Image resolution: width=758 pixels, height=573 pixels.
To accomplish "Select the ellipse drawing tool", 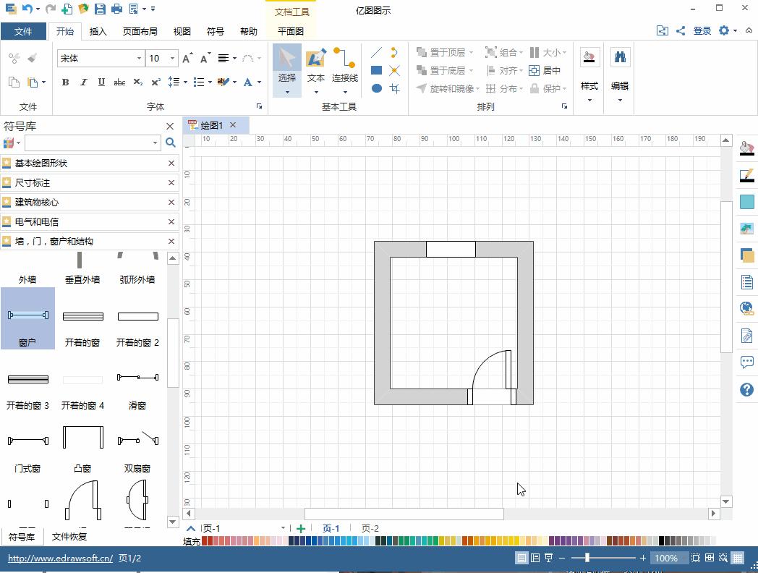I will pos(376,88).
